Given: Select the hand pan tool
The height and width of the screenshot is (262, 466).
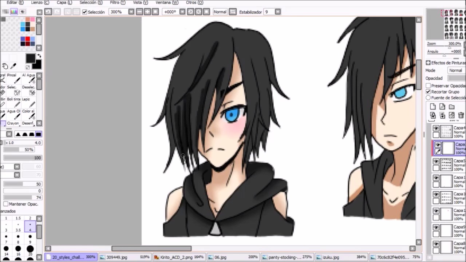Looking at the screenshot, I should pos(5,66).
